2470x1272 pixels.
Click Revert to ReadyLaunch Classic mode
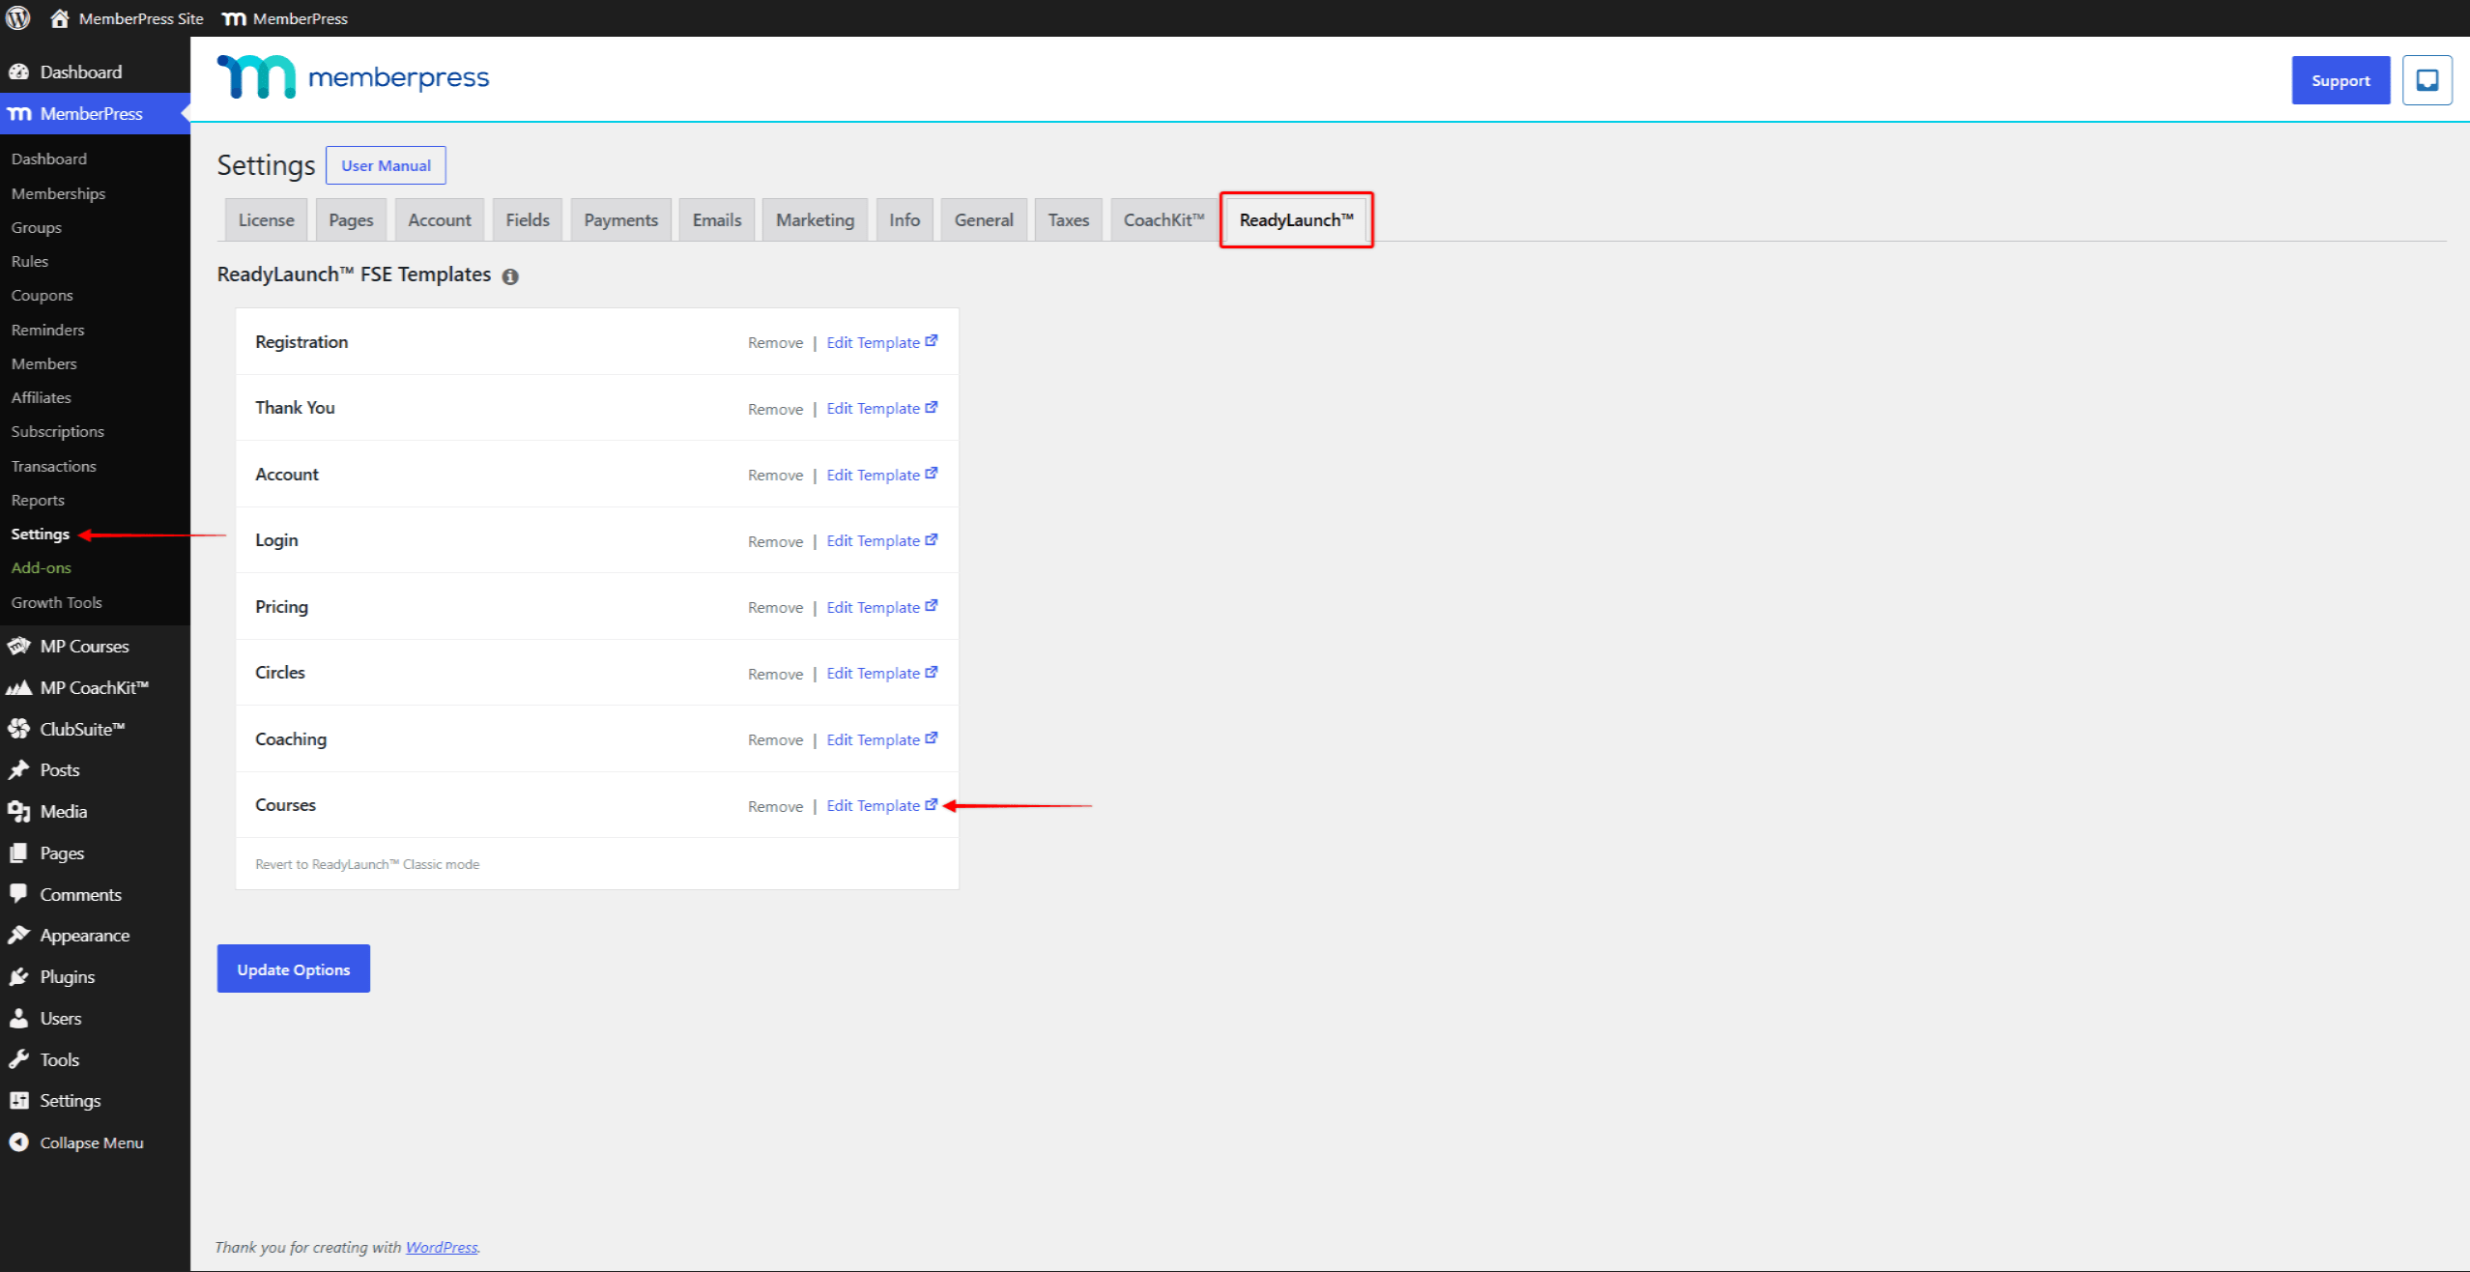click(x=367, y=864)
